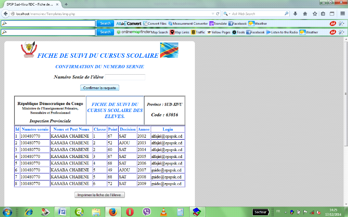Select the EPSP Sud-Kivu RDC tab
The height and width of the screenshot is (217, 348).
coord(30,4)
